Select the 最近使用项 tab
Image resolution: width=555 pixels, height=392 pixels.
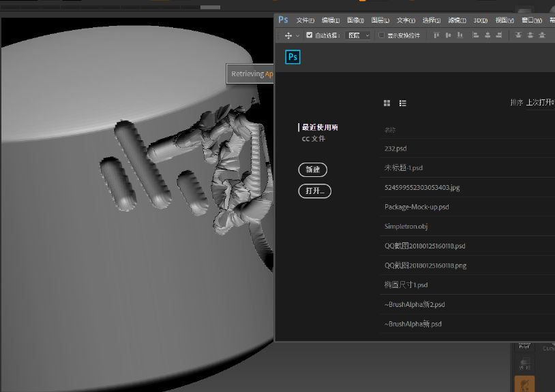point(320,127)
